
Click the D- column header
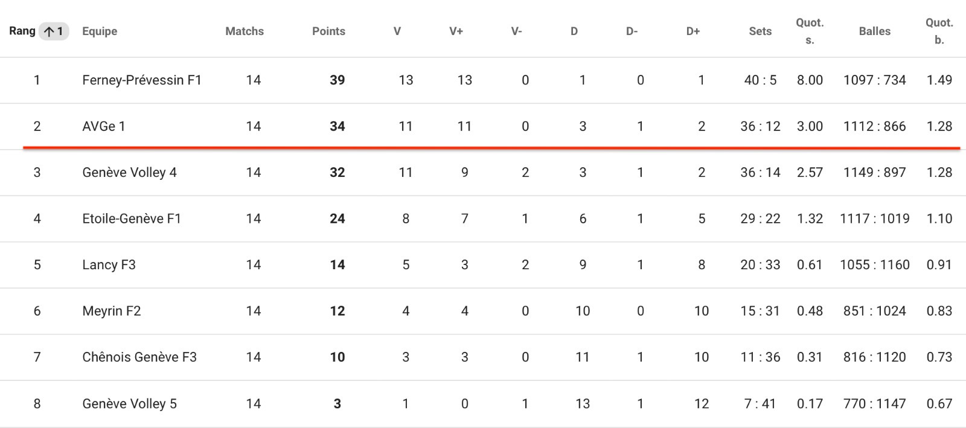point(632,31)
